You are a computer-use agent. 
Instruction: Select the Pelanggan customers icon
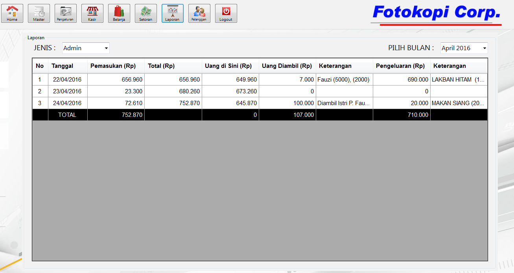pyautogui.click(x=199, y=13)
